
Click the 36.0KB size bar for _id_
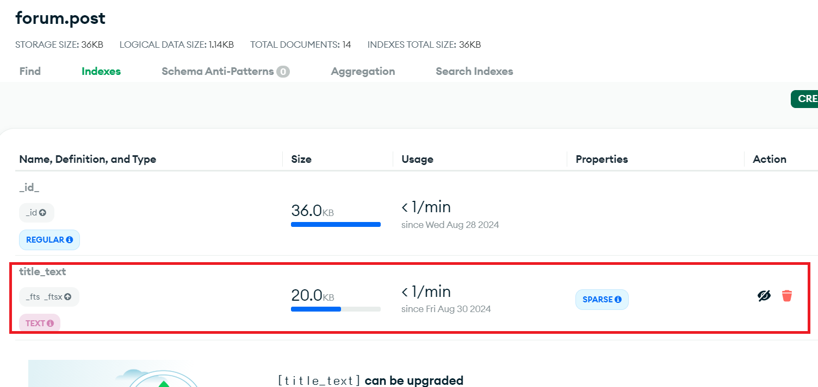(x=336, y=224)
